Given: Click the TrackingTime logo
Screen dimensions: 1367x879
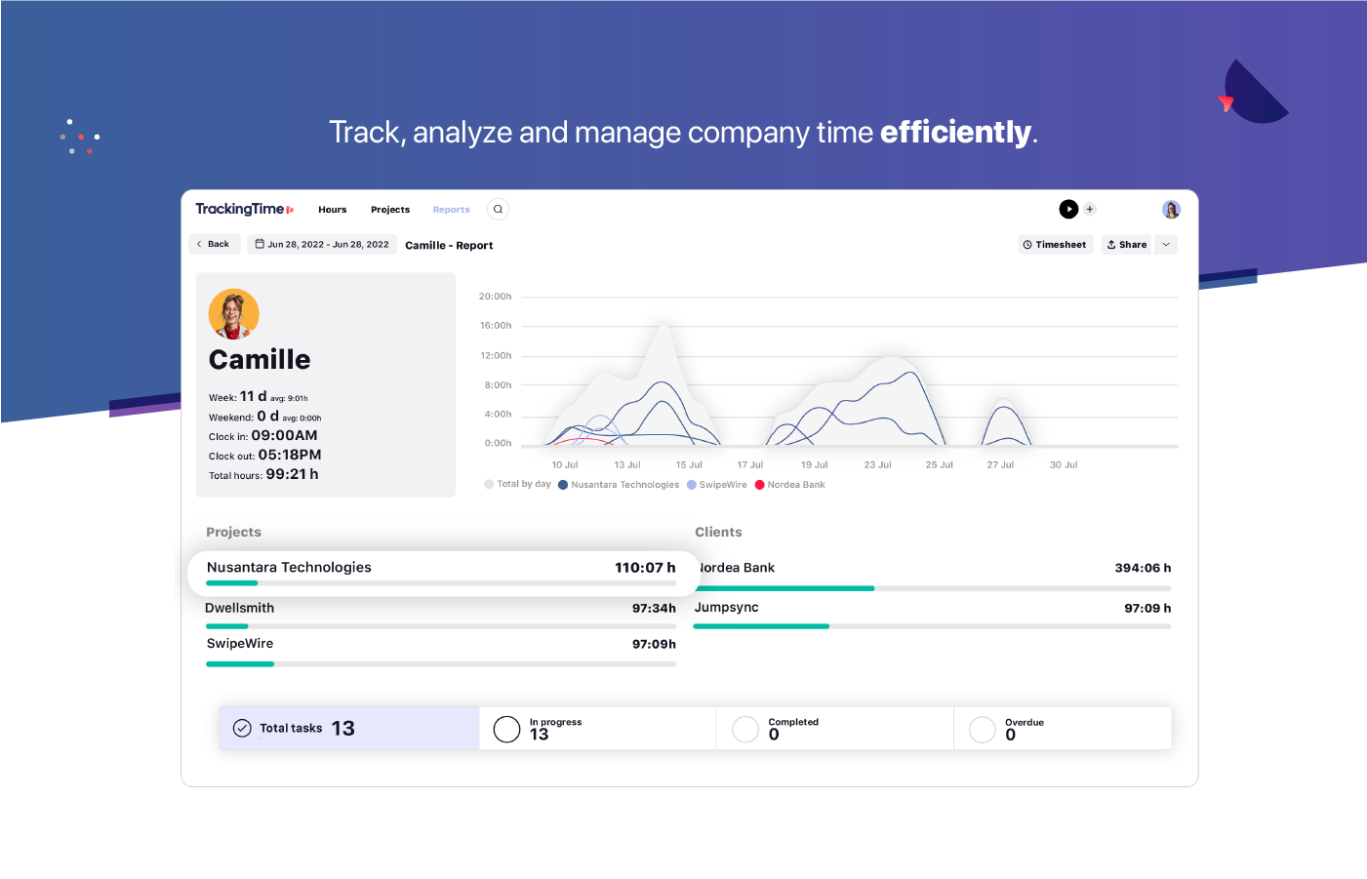Looking at the screenshot, I should pyautogui.click(x=243, y=208).
